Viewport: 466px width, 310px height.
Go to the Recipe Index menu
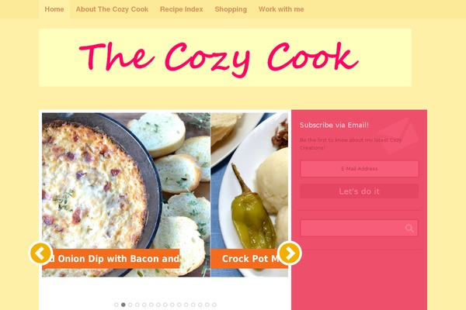tap(181, 9)
